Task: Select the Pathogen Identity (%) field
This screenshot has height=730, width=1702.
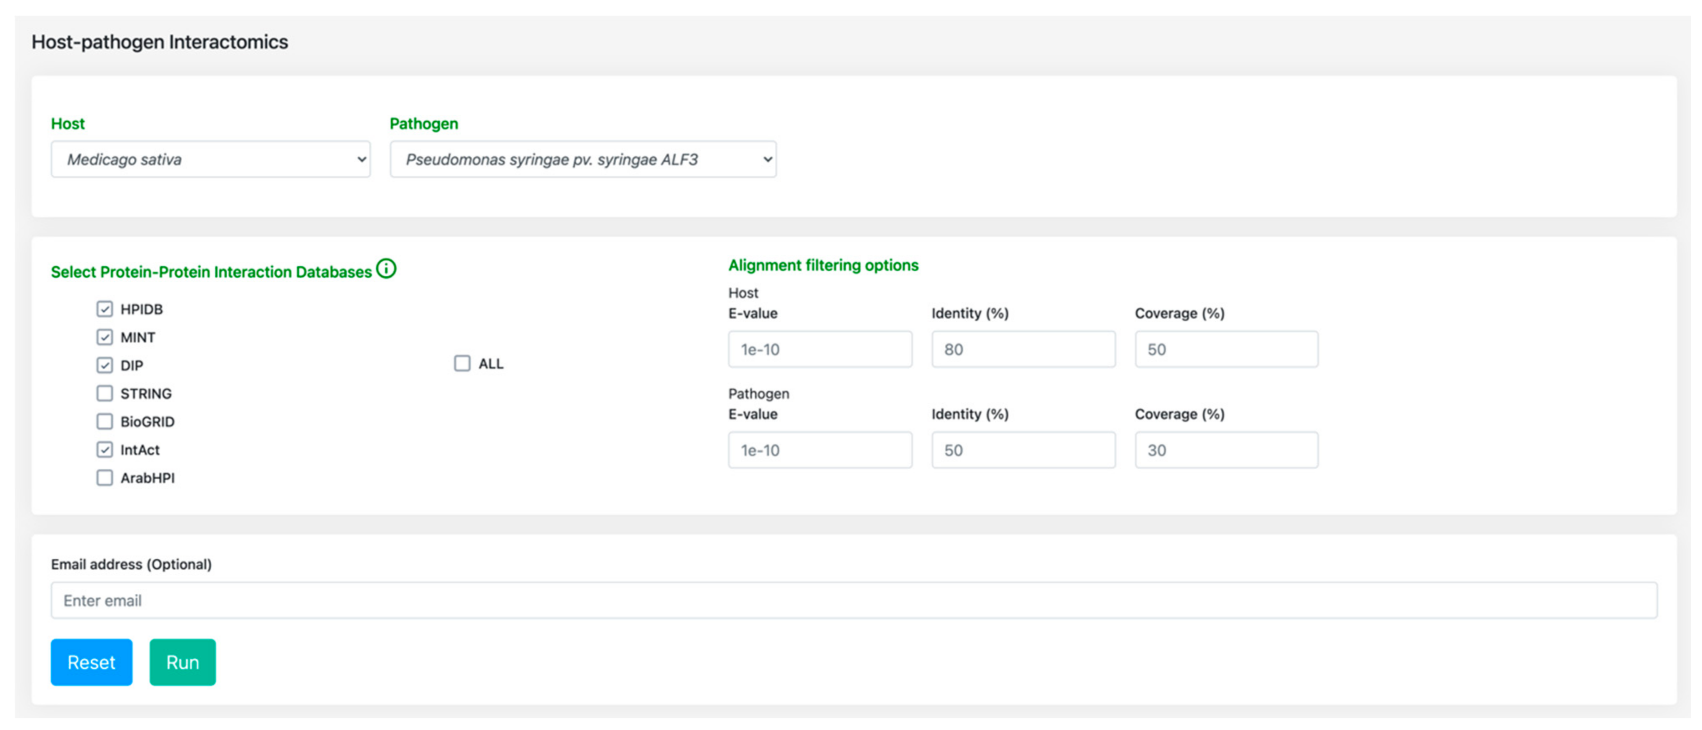Action: 1023,450
